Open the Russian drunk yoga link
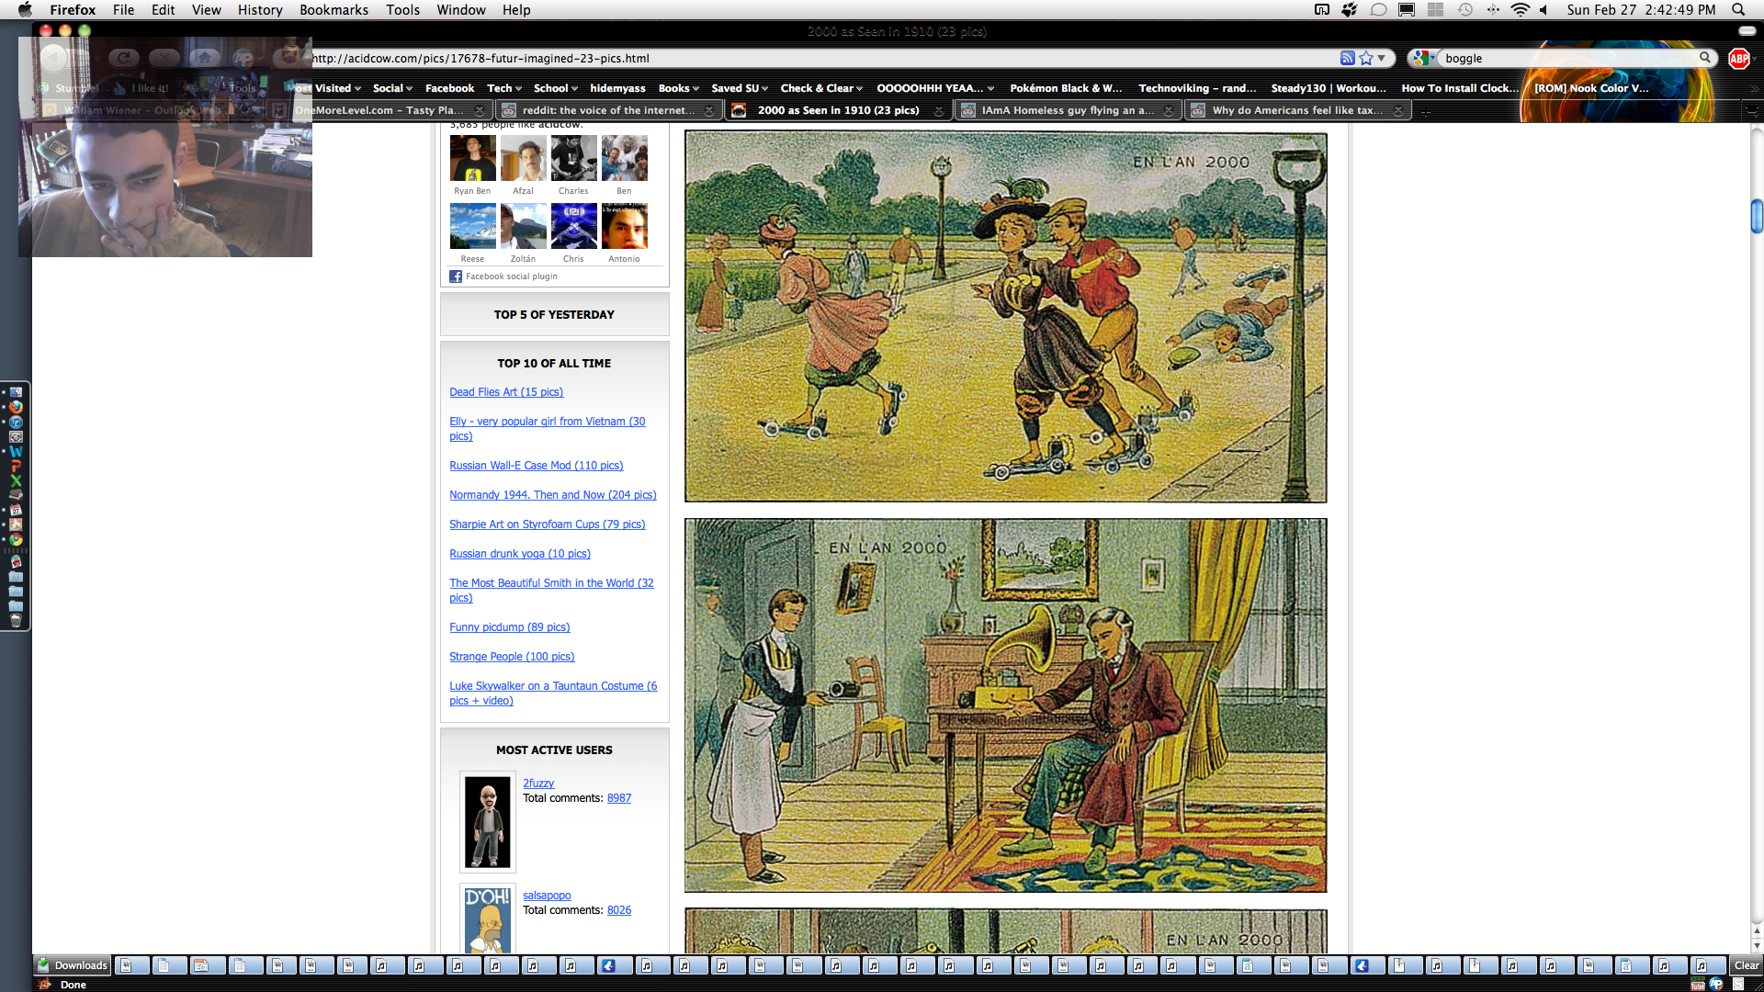Screen dimensions: 1764x992 pyautogui.click(x=519, y=554)
